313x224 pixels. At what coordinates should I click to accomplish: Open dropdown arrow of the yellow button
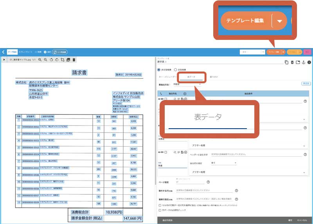coord(300,52)
